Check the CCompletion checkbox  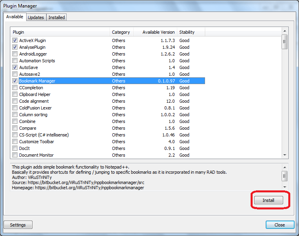point(15,88)
